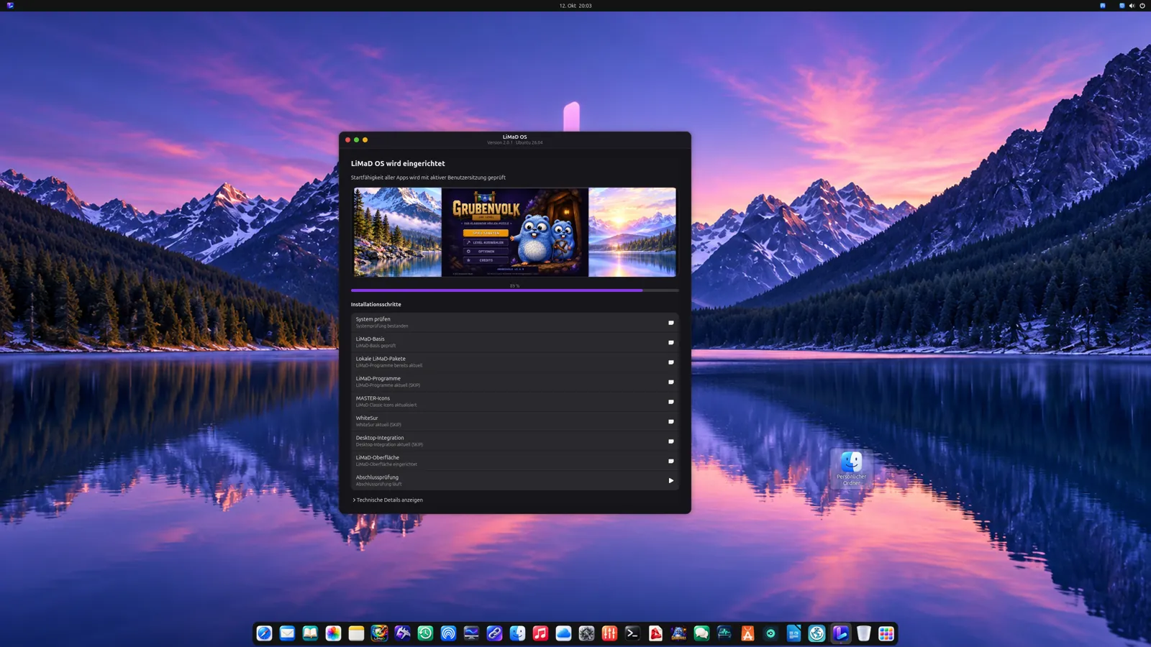
Task: Open the yellow Notes icon in the dock
Action: coord(356,633)
